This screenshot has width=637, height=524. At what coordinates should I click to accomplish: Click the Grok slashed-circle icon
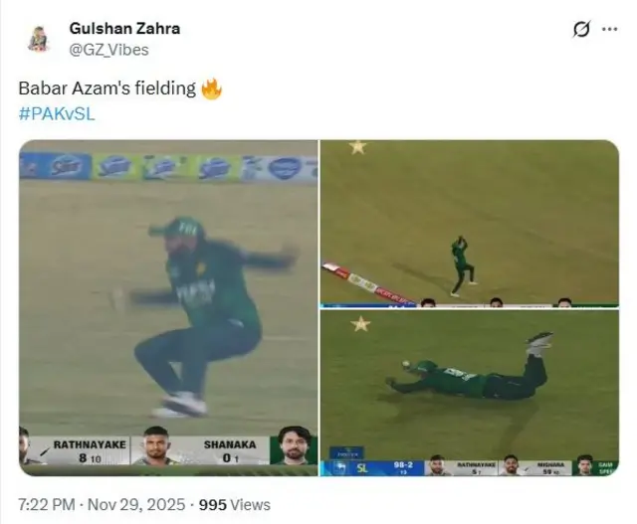click(581, 29)
